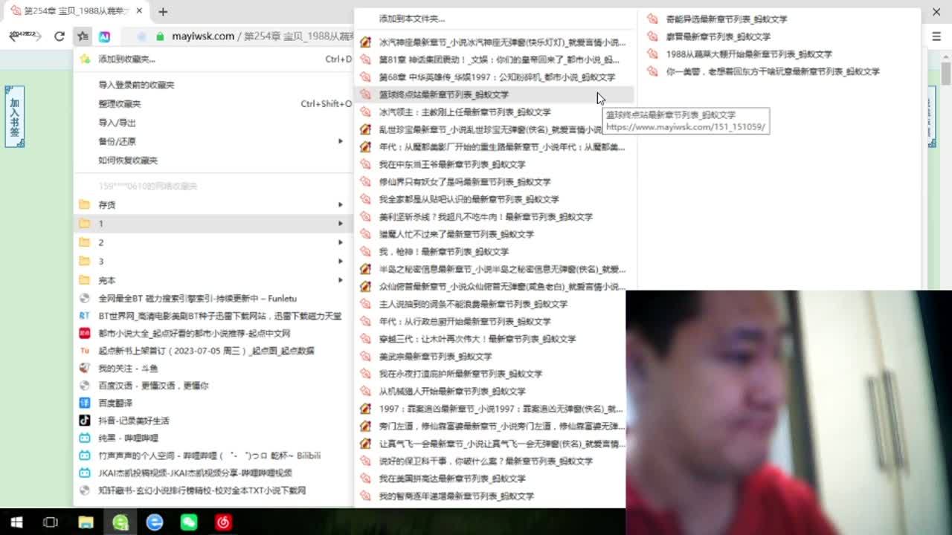Screen dimensions: 952x535
Task: Expand the 存货 bookmark folder
Action: tap(107, 204)
